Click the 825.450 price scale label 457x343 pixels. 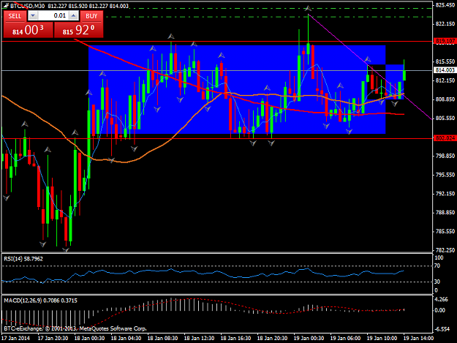pyautogui.click(x=445, y=5)
